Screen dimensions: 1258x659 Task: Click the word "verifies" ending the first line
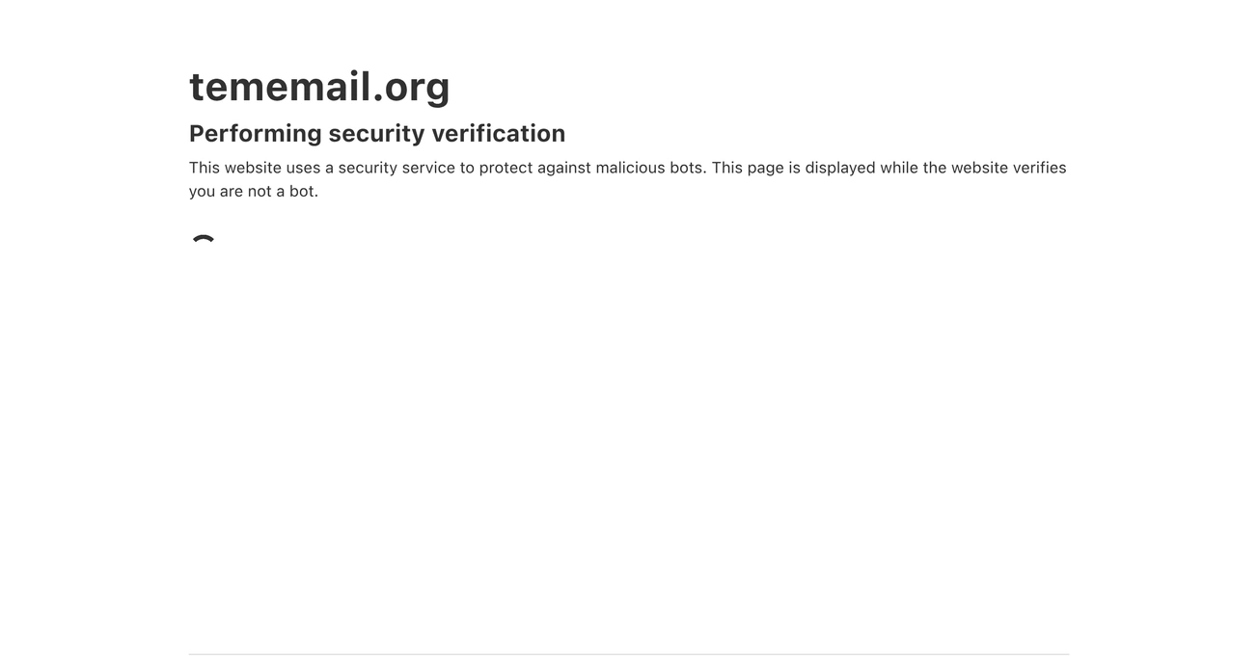1039,168
